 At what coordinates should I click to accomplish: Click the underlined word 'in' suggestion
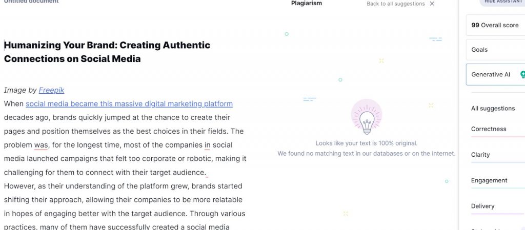point(207,145)
